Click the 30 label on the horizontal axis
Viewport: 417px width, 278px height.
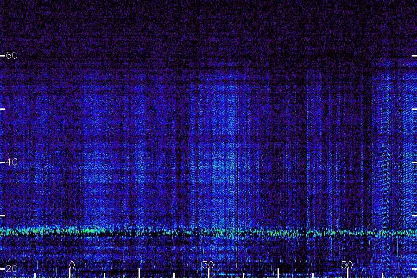tap(208, 265)
